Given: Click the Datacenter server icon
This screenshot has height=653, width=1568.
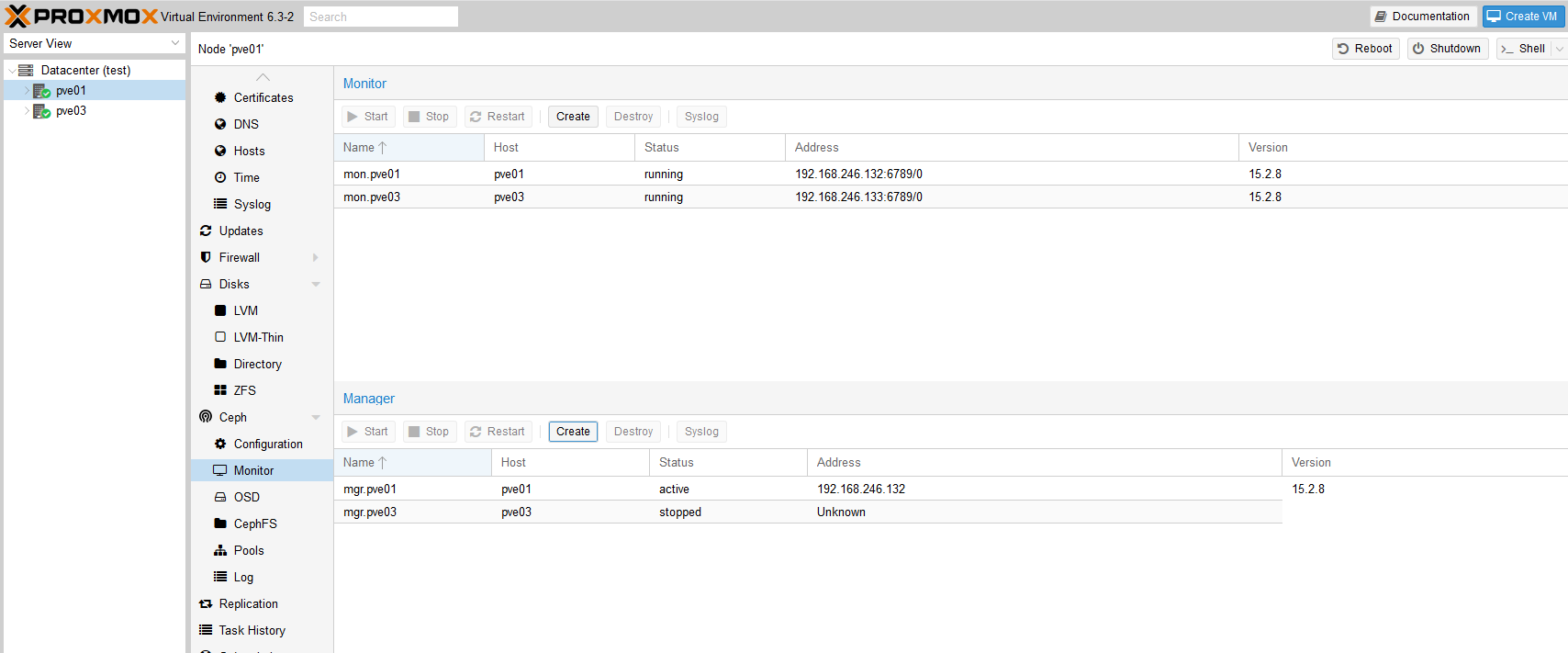Looking at the screenshot, I should coord(26,70).
